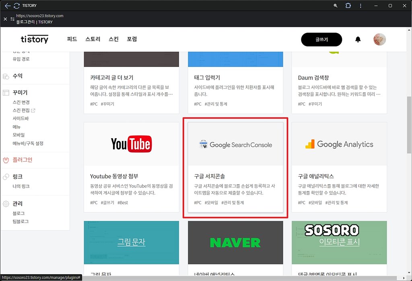This screenshot has height=281, width=412.
Task: Open the 태그 입력기 plugin title
Action: click(x=207, y=78)
